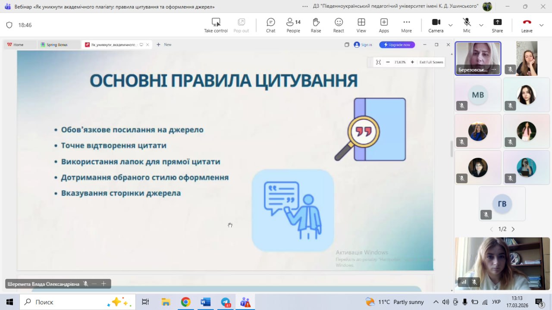Raise your hand in meeting
The image size is (552, 310).
tap(316, 25)
